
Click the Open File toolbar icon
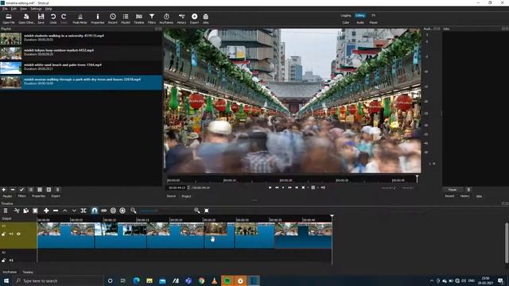click(9, 18)
